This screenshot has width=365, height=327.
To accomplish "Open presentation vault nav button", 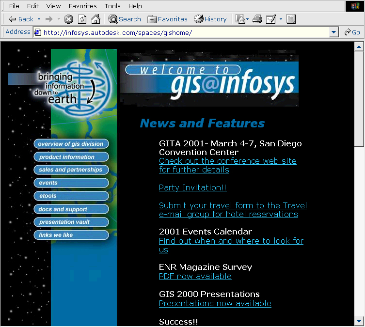I will coord(71,222).
